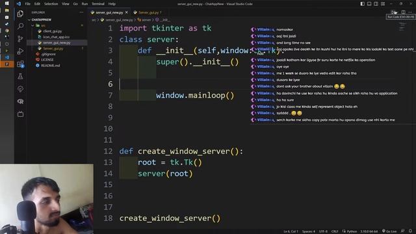This screenshot has height=234, width=416.
Task: Click the tree-shaped activity bar icon
Action: pos(20,89)
